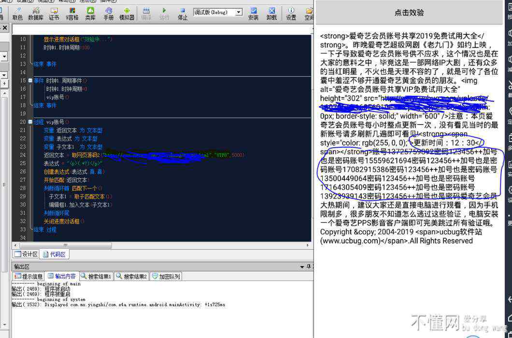The image size is (512, 338).
Task: Collapse the 事件 时钟1.周期事件 code block
Action: coord(30,81)
